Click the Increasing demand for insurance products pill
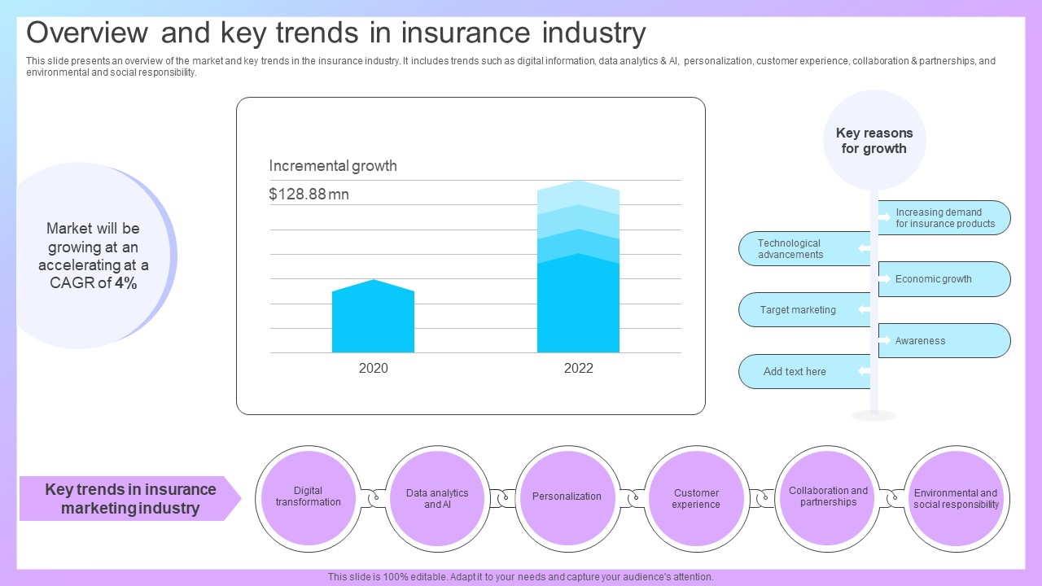Image resolution: width=1042 pixels, height=586 pixels. 944,218
